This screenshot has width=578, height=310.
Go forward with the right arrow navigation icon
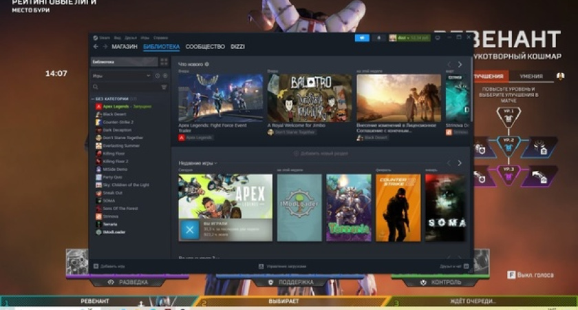[105, 47]
